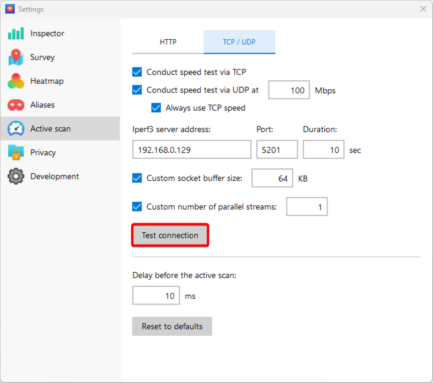Click Reset to defaults button
Image resolution: width=433 pixels, height=383 pixels.
[x=172, y=326]
